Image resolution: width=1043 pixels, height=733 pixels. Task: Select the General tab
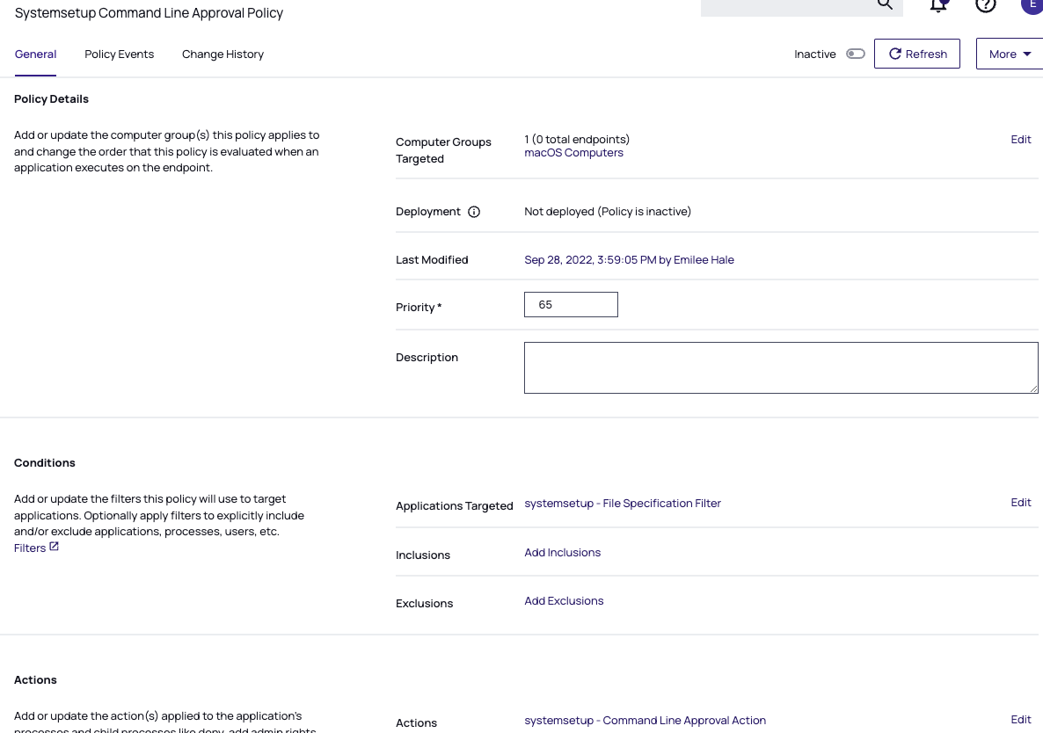35,54
